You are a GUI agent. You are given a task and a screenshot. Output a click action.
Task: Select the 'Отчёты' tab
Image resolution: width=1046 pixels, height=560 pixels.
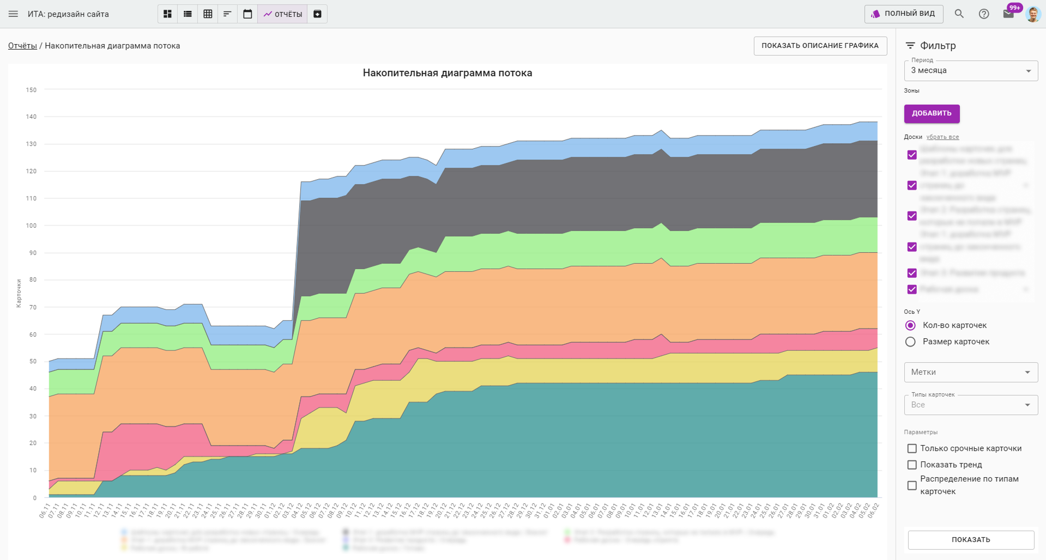[x=283, y=14]
